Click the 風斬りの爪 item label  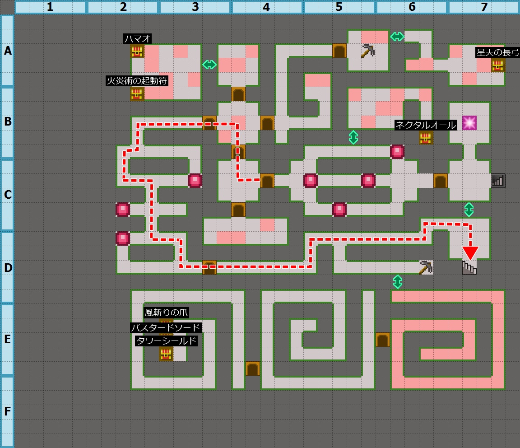tap(166, 313)
